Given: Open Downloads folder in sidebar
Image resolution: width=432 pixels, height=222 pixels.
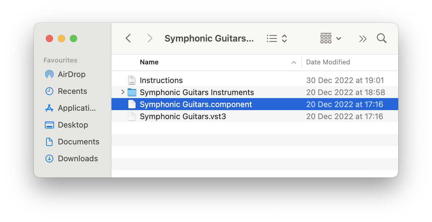Looking at the screenshot, I should 78,159.
